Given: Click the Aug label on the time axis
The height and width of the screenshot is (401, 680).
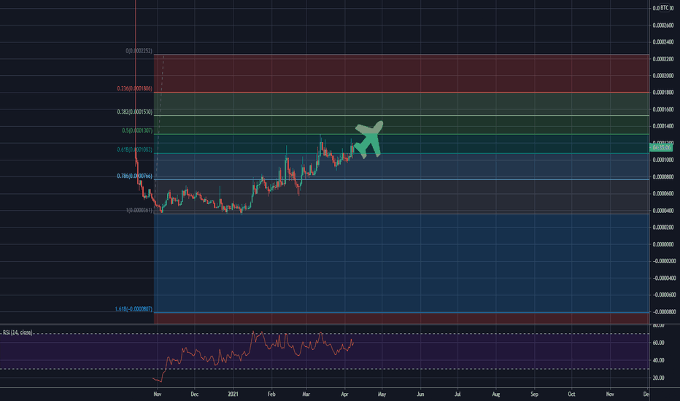Looking at the screenshot, I should pyautogui.click(x=495, y=394).
